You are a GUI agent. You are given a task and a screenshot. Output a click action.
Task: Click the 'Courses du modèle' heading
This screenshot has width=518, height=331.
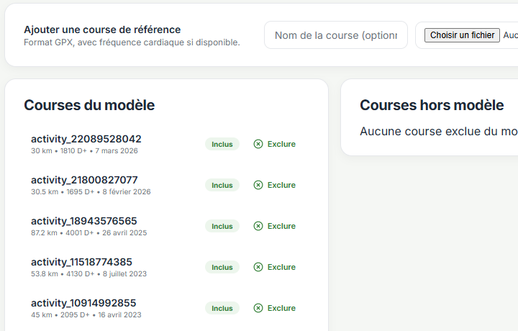tap(89, 105)
